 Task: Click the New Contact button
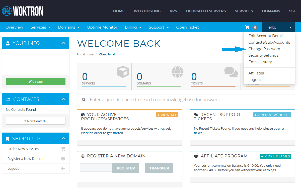pos(36,121)
